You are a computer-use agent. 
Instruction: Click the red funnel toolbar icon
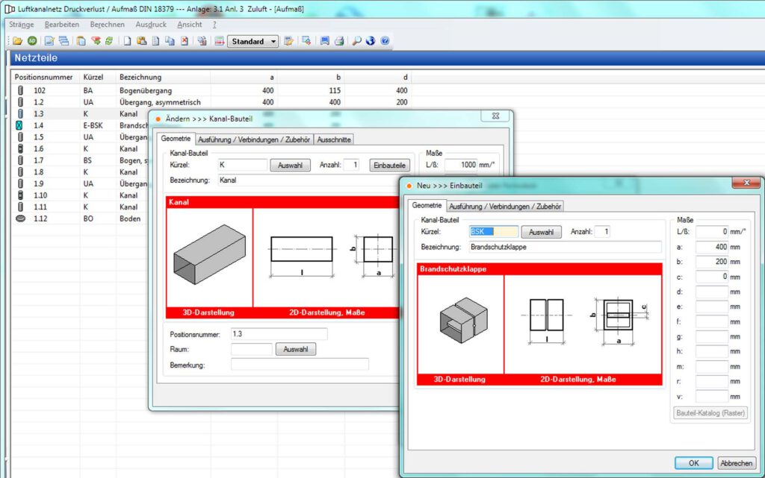pyautogui.click(x=96, y=41)
